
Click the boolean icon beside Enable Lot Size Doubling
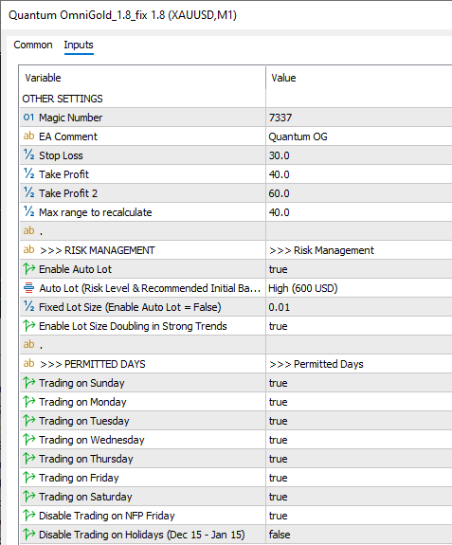pyautogui.click(x=28, y=326)
